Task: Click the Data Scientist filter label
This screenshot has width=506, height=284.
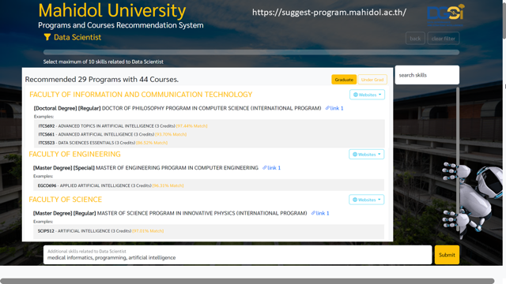Action: coord(77,37)
